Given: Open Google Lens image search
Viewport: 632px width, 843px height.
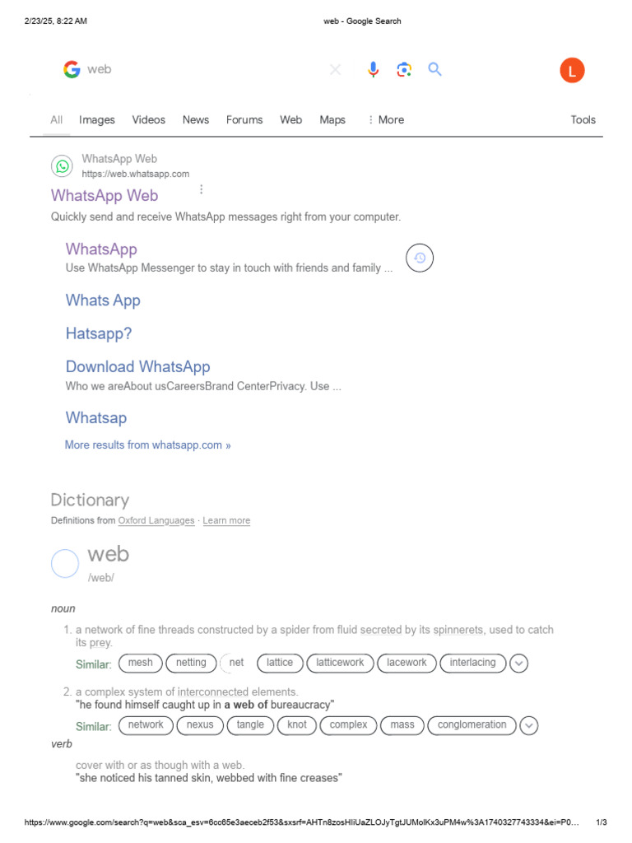Looking at the screenshot, I should pyautogui.click(x=404, y=70).
